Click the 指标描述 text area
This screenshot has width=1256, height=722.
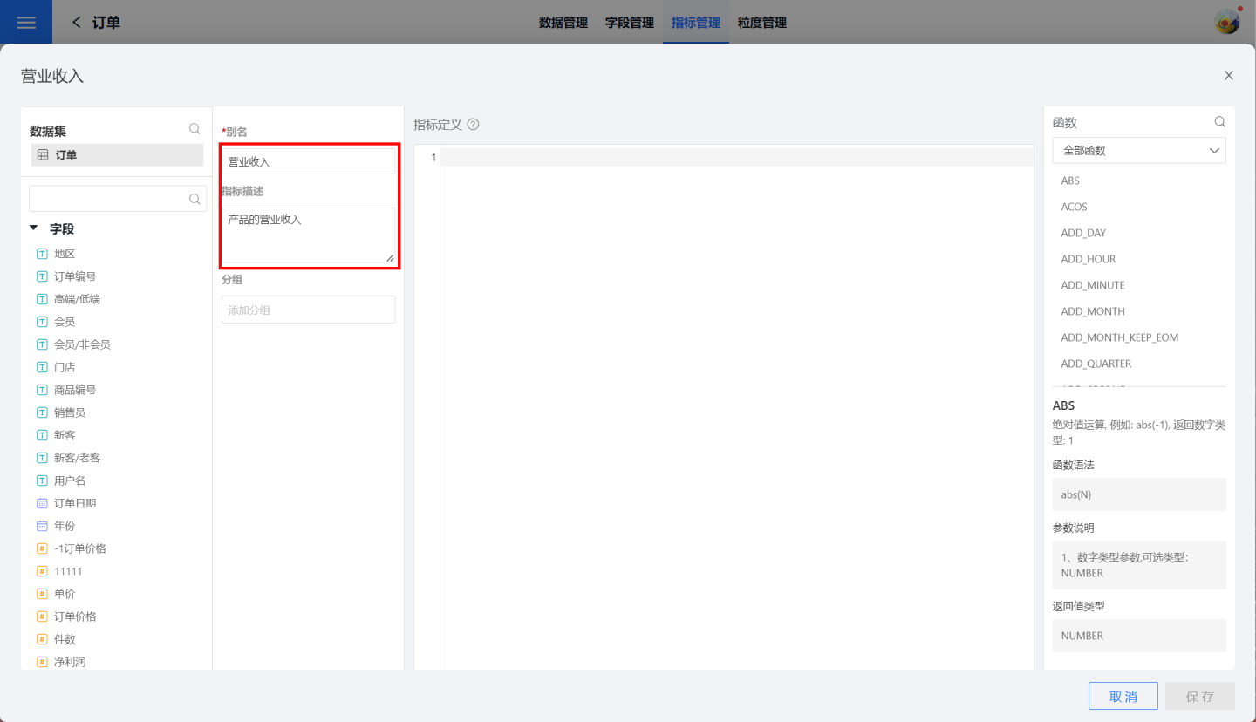308,234
